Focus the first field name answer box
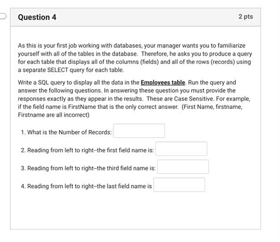Image resolution: width=280 pixels, height=242 pixels. coord(181,149)
